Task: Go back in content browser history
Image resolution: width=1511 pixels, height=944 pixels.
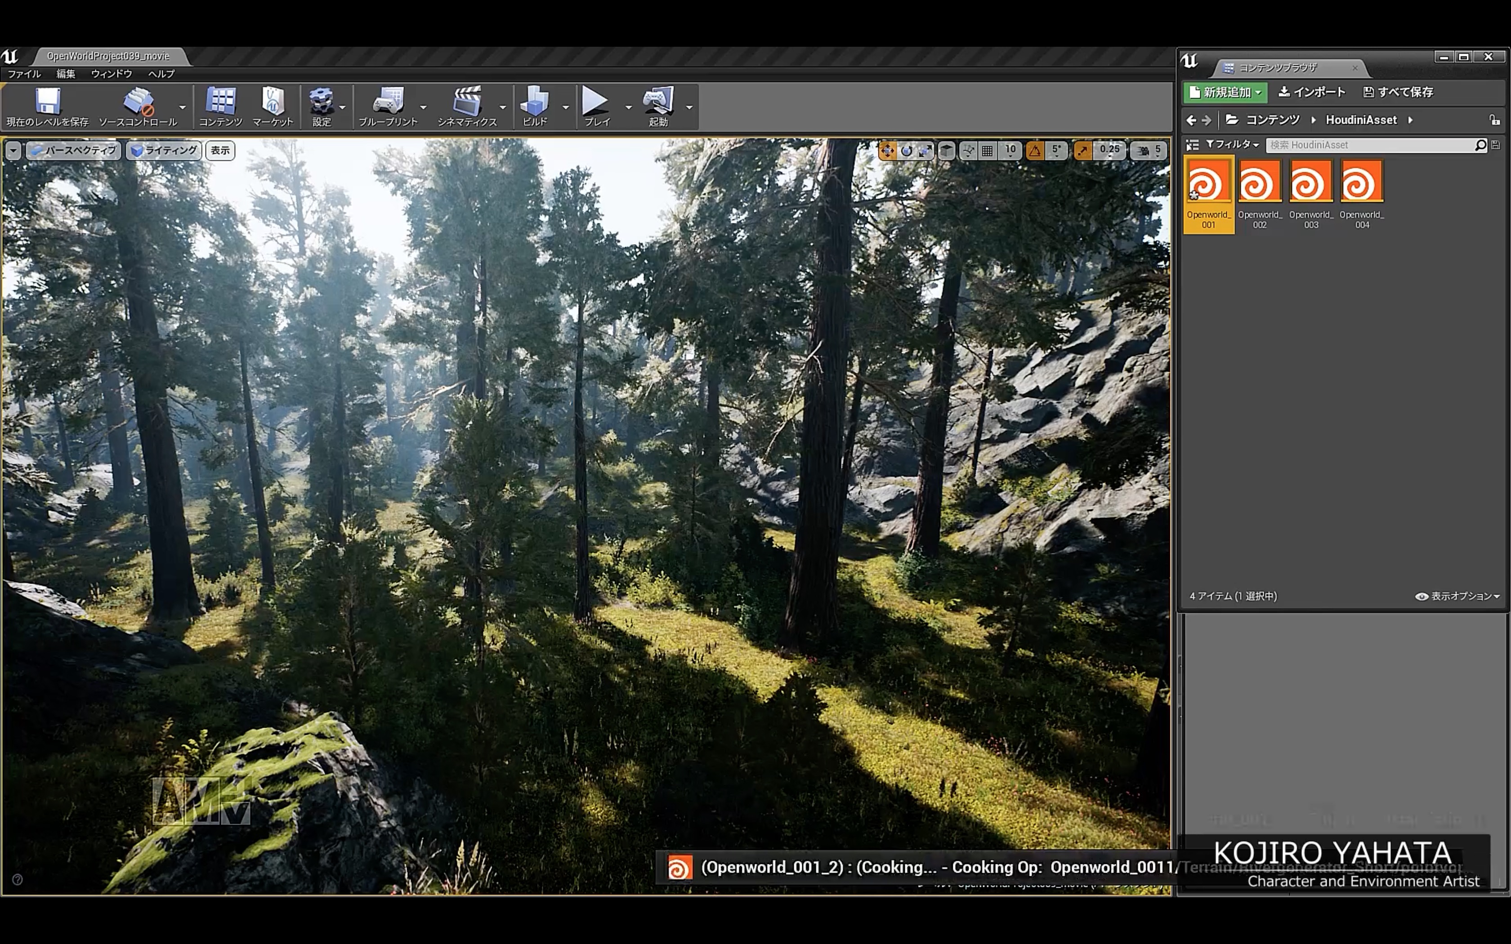Action: point(1191,120)
